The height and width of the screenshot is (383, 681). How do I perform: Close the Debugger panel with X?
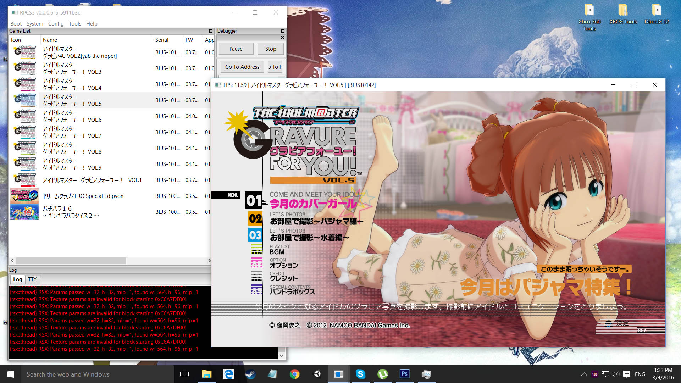(283, 37)
